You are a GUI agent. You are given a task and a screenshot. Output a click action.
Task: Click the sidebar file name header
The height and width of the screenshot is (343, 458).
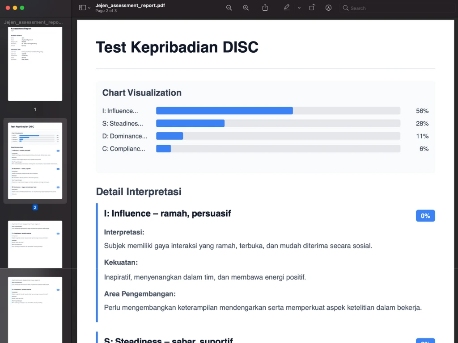coord(33,22)
